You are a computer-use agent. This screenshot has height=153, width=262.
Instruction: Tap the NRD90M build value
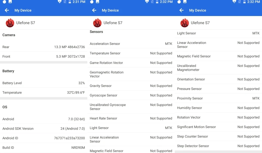78,148
